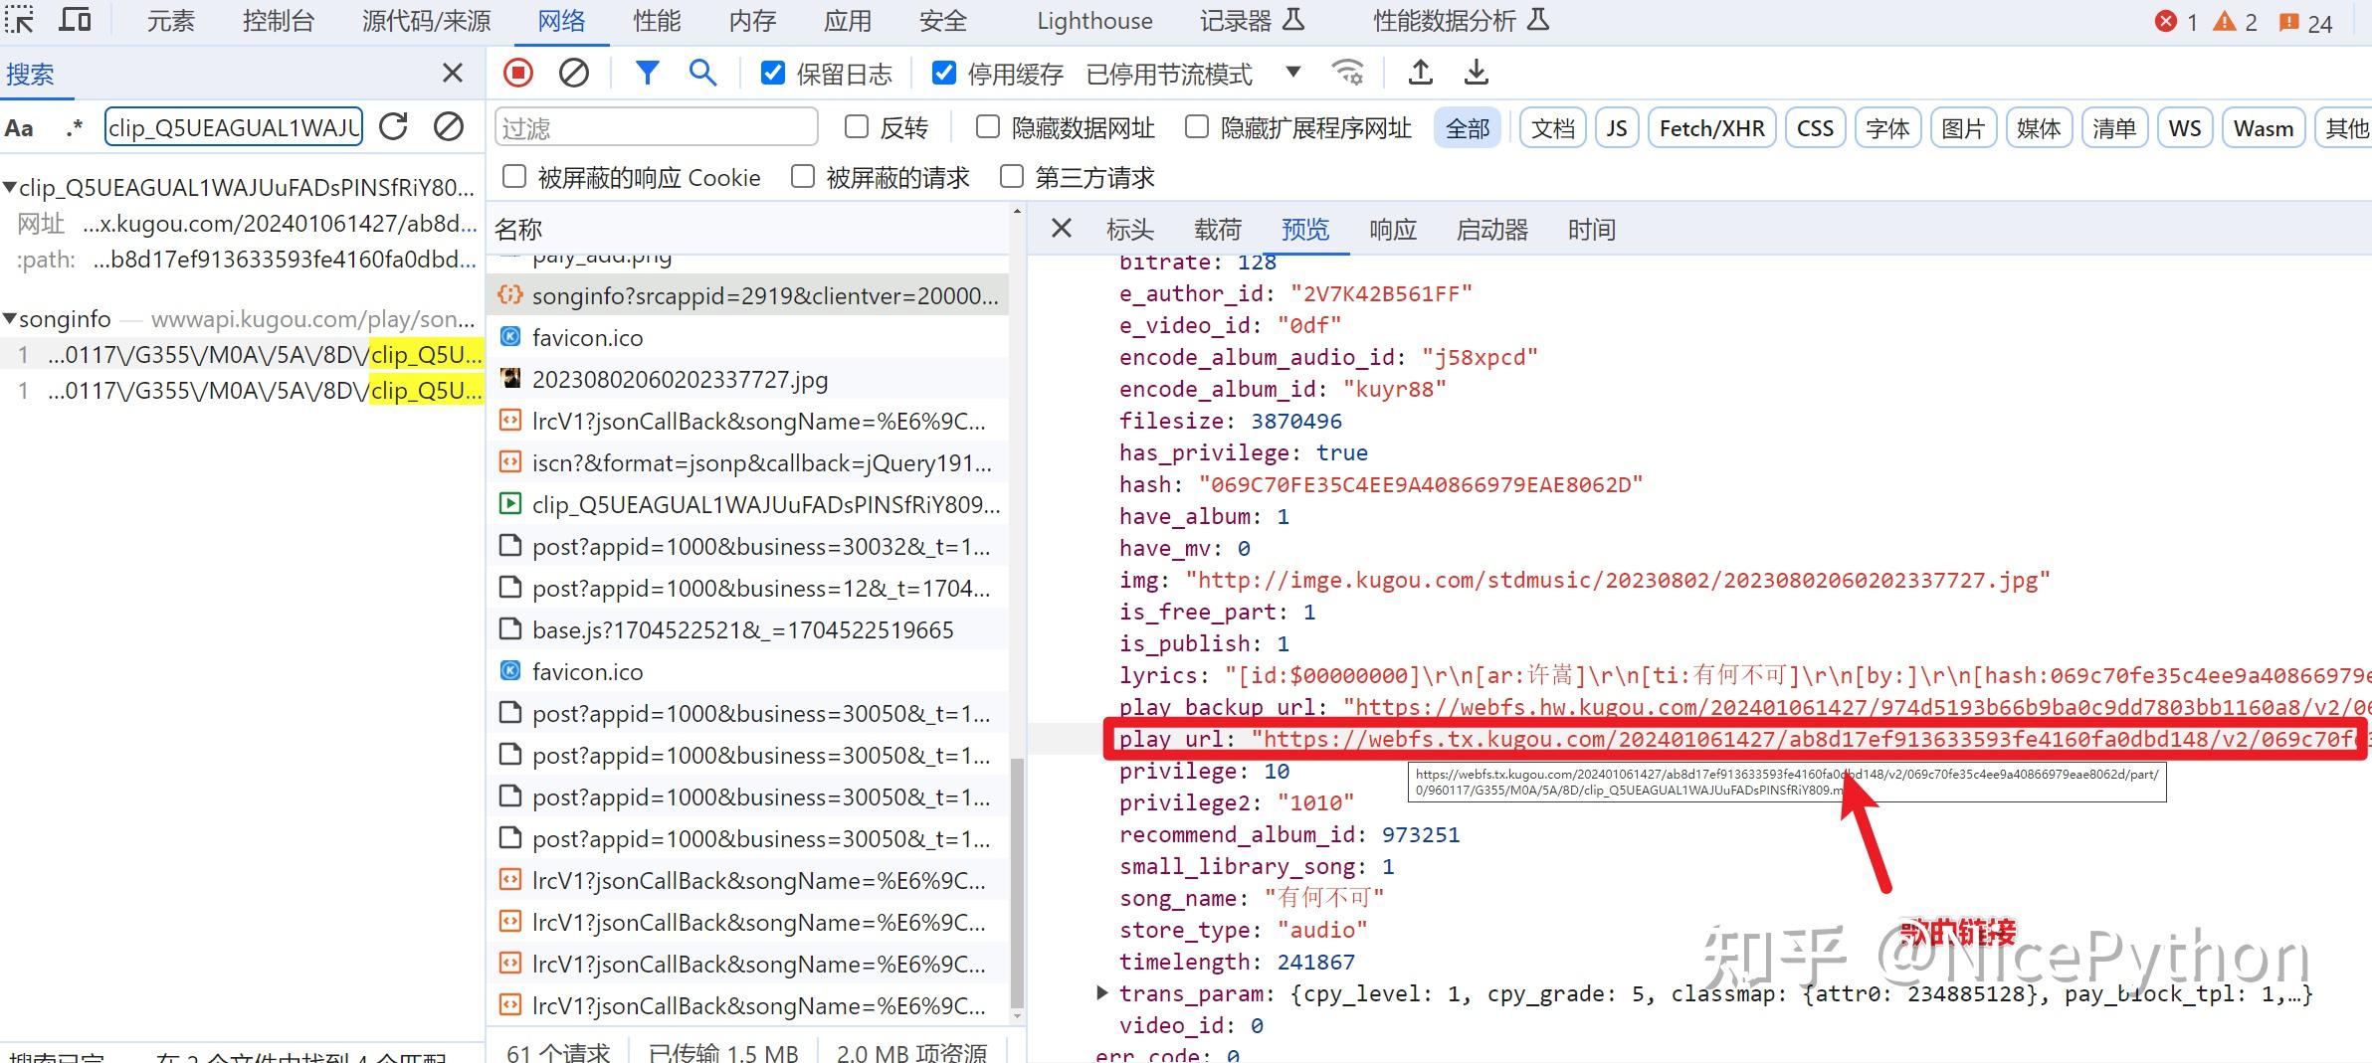
Task: Filter requests by JS type
Action: [1617, 128]
